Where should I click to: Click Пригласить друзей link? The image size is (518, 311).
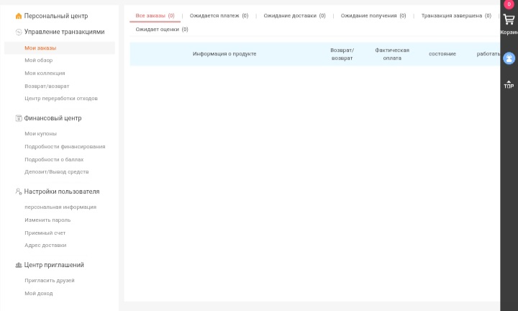50,281
